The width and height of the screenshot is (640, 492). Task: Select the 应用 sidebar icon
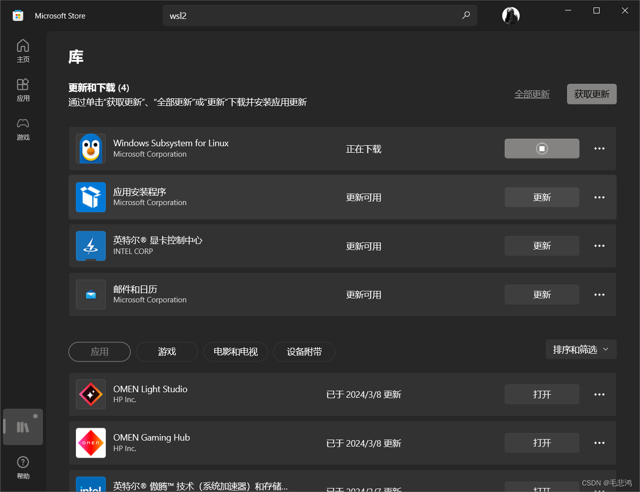click(23, 90)
